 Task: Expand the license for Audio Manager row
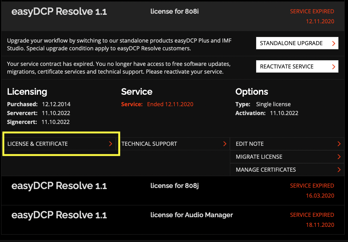coord(173,220)
